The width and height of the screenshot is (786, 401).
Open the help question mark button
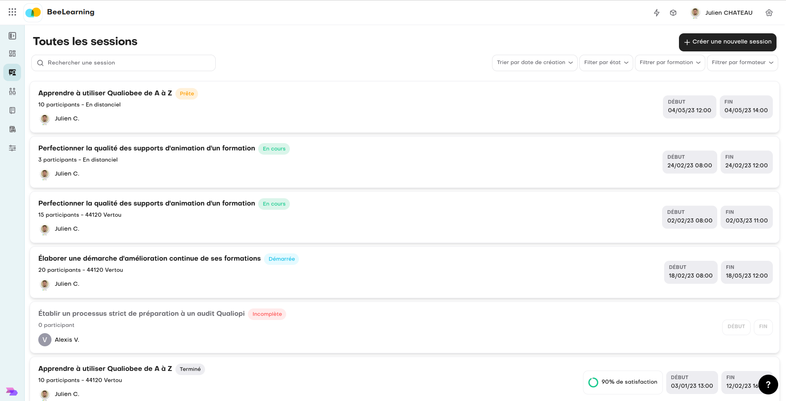(768, 385)
